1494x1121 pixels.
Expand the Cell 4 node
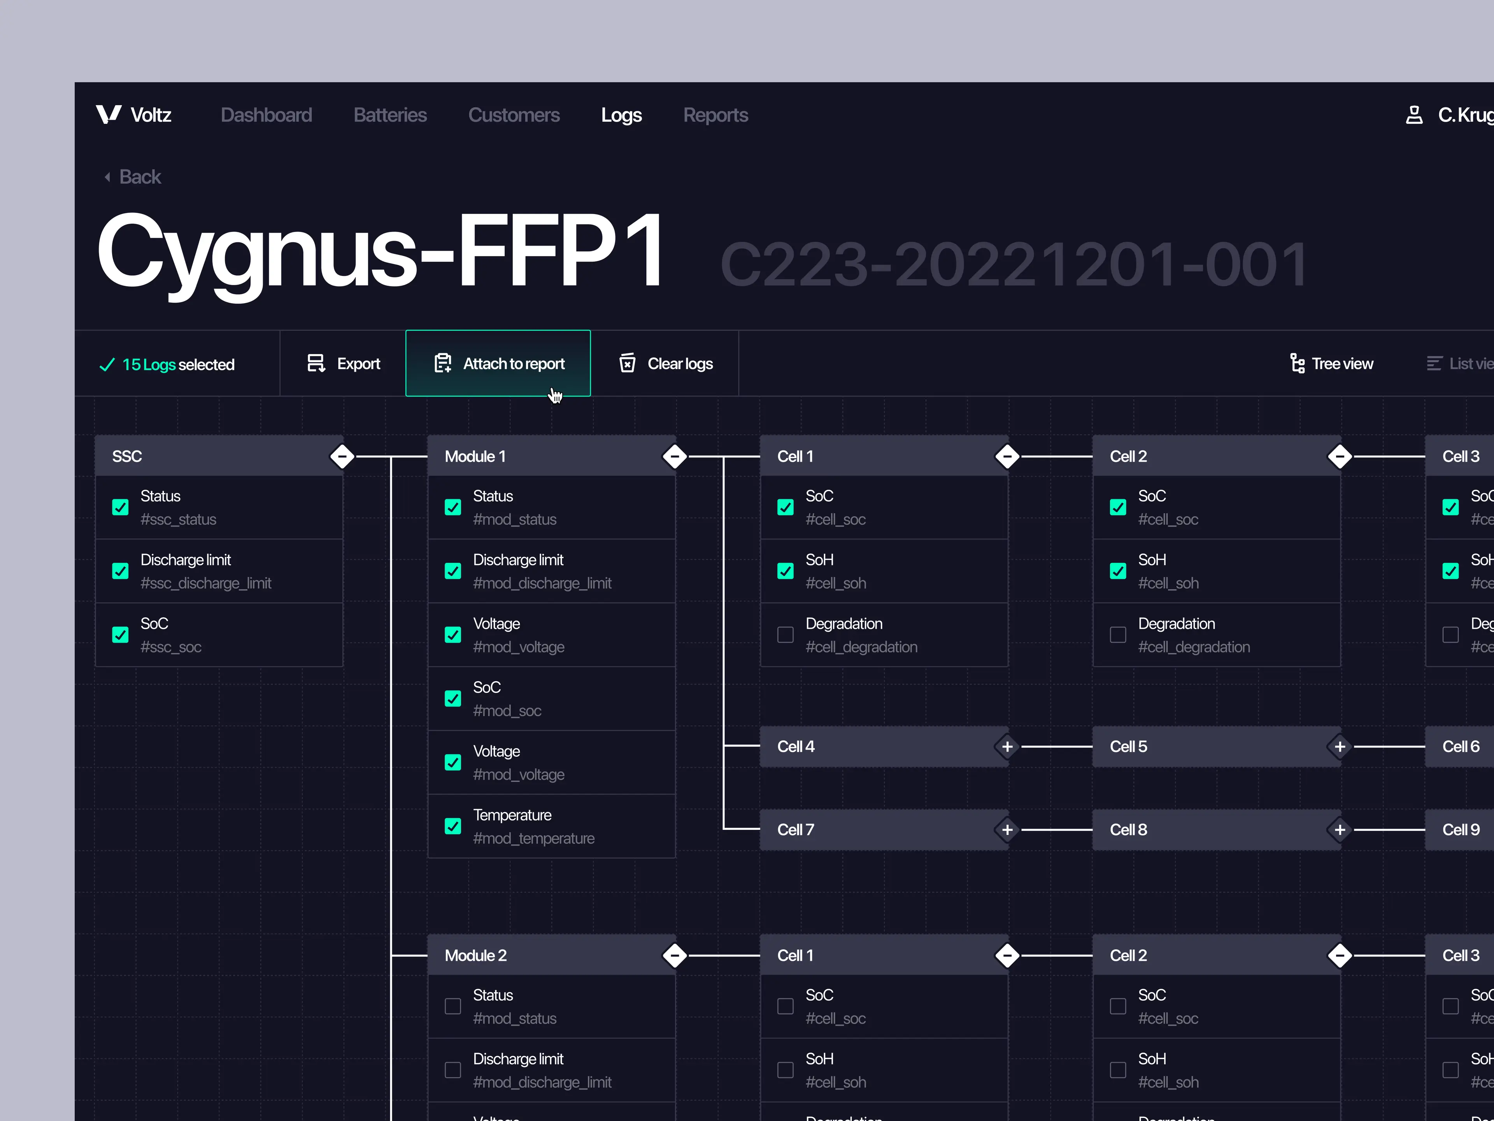click(x=1007, y=747)
